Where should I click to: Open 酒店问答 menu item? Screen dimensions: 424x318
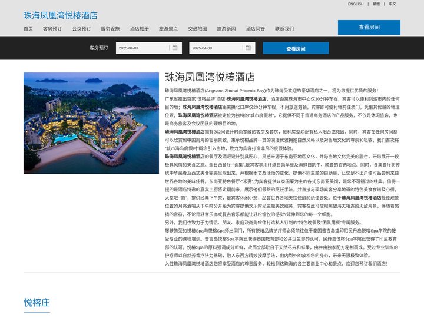pos(256,29)
